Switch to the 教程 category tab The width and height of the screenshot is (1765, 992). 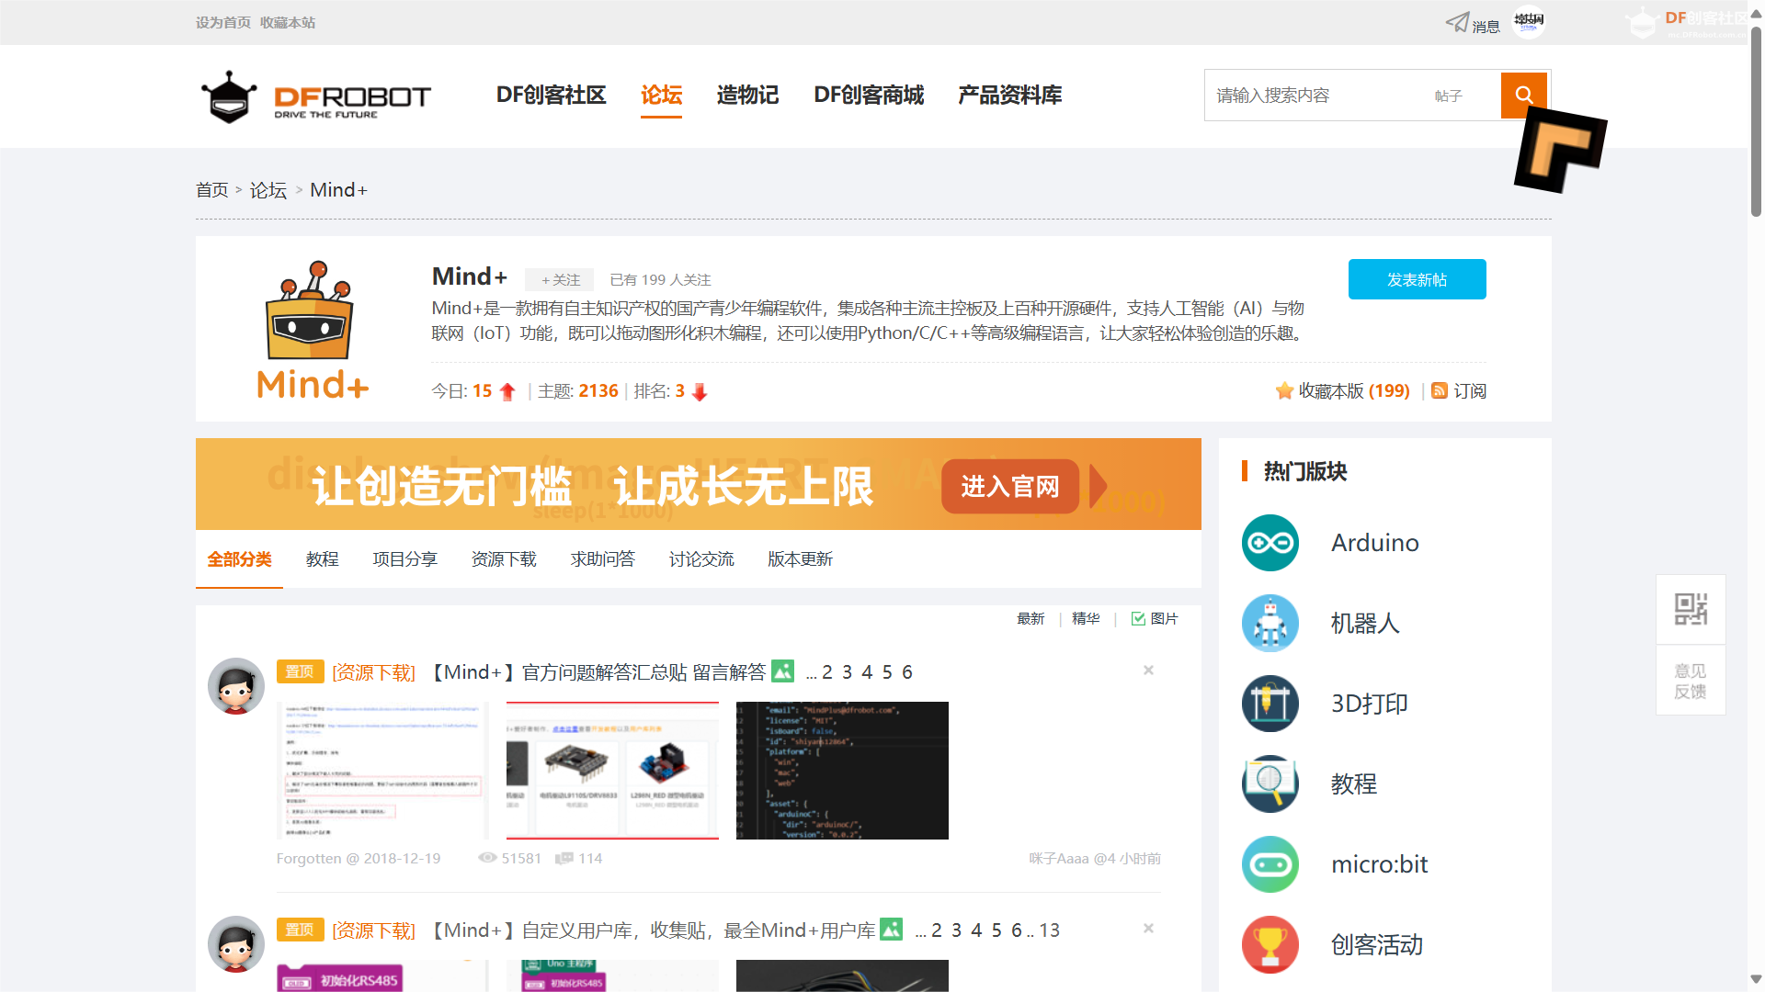tap(322, 559)
